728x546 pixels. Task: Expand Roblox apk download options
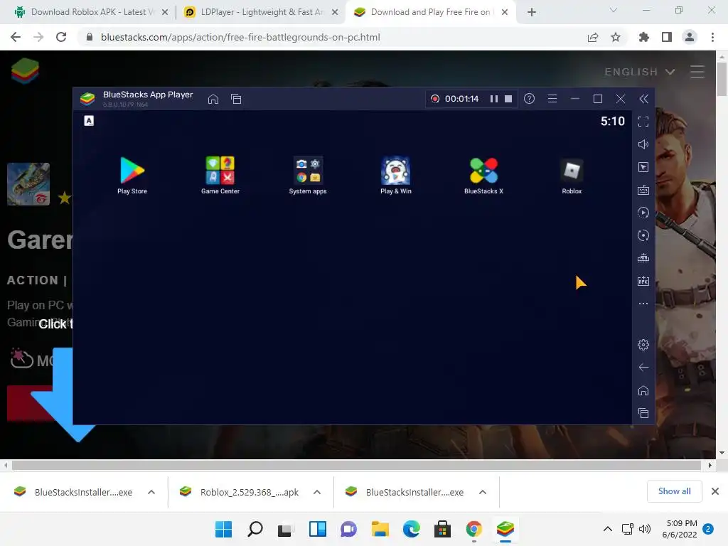pyautogui.click(x=317, y=492)
